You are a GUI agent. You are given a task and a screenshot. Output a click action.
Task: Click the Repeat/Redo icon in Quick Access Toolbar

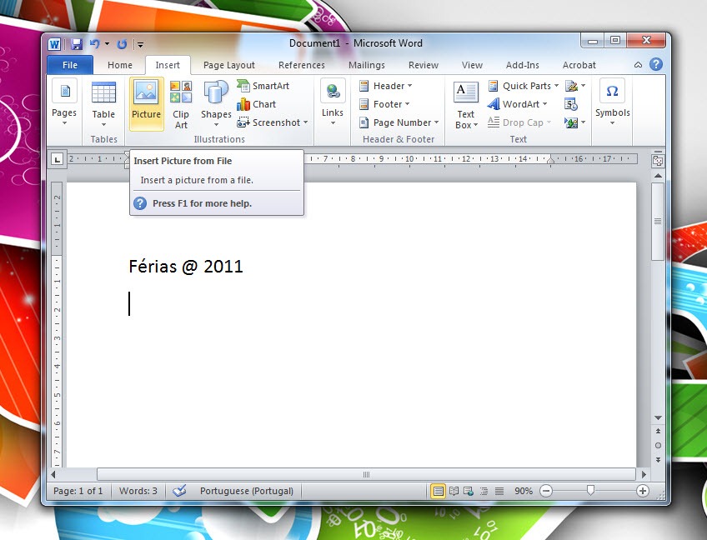pyautogui.click(x=122, y=43)
